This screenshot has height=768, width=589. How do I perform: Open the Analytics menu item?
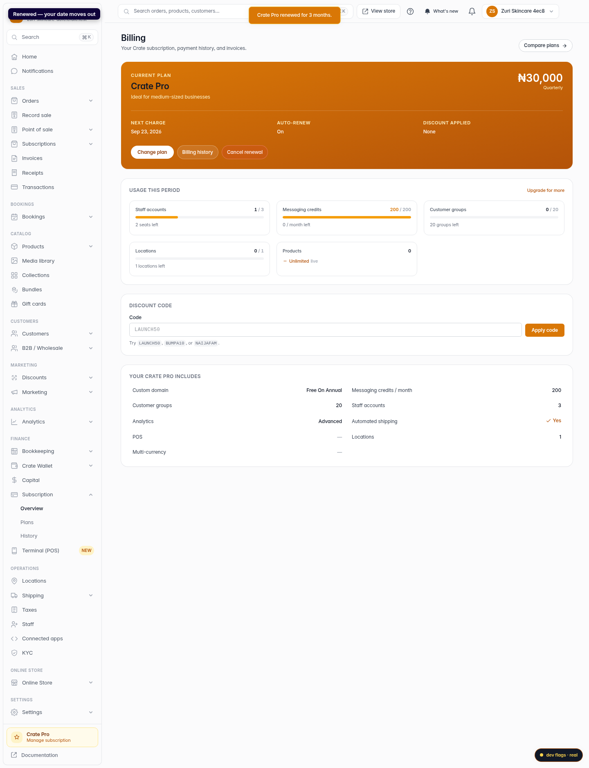[52, 422]
